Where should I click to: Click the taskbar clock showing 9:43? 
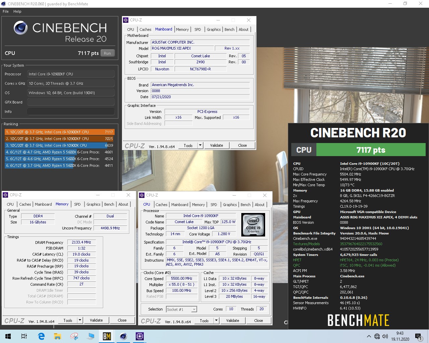(400, 336)
